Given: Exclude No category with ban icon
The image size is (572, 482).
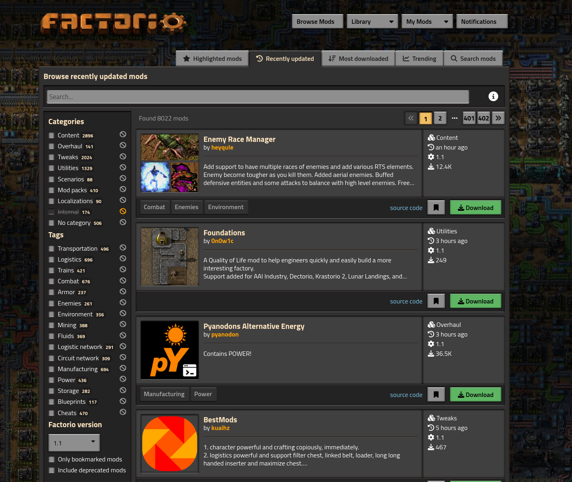Looking at the screenshot, I should (123, 222).
